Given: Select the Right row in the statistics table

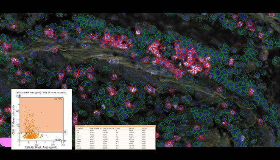Looking at the screenshot, I should coord(115,146).
